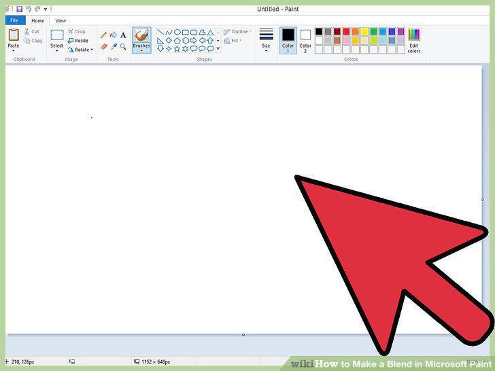Open the shape Outline dropdown

click(x=238, y=31)
